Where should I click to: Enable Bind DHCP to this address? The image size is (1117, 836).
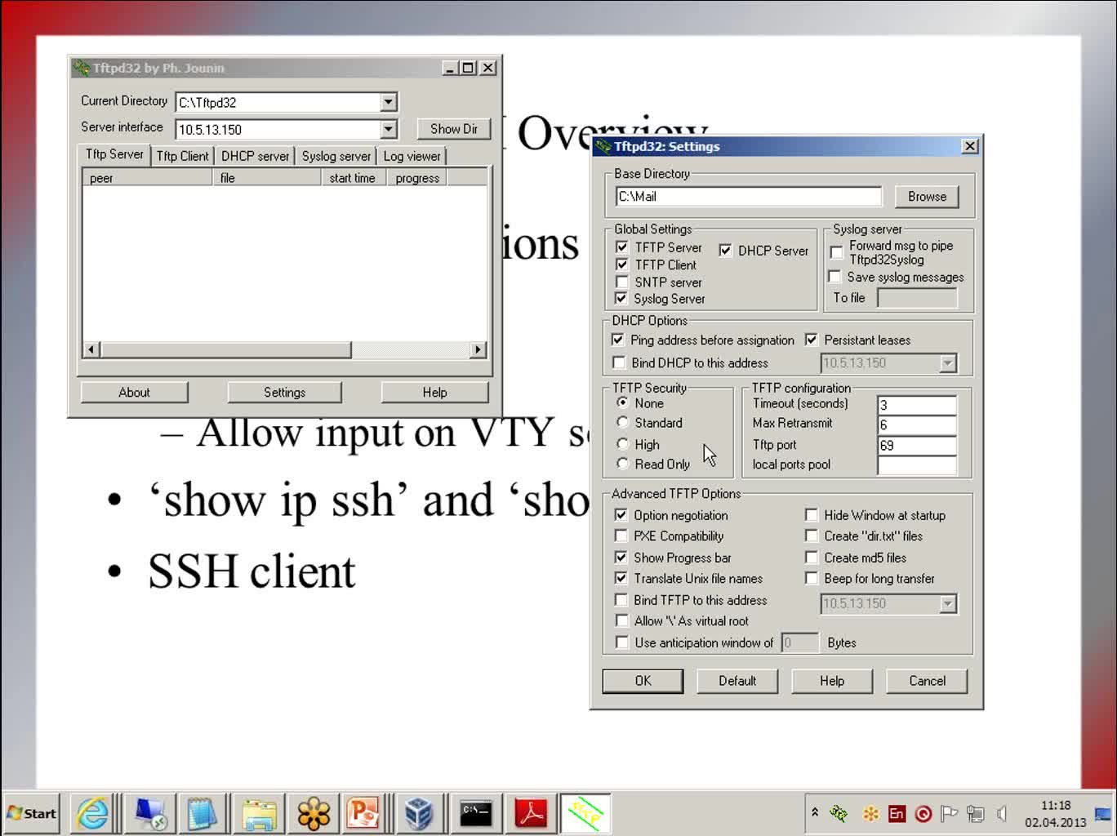(618, 362)
